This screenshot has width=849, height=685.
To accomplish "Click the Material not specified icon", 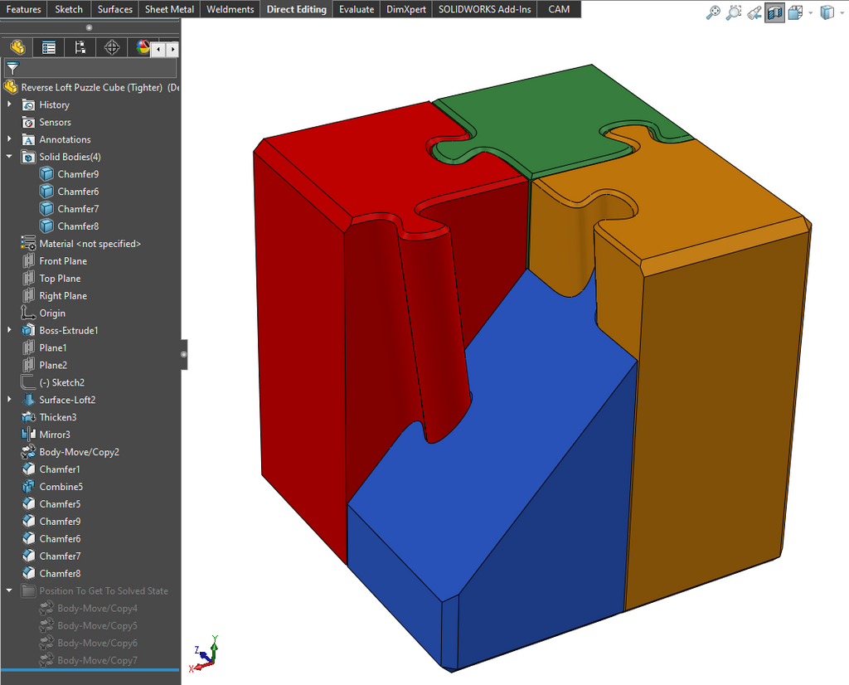I will pos(28,243).
